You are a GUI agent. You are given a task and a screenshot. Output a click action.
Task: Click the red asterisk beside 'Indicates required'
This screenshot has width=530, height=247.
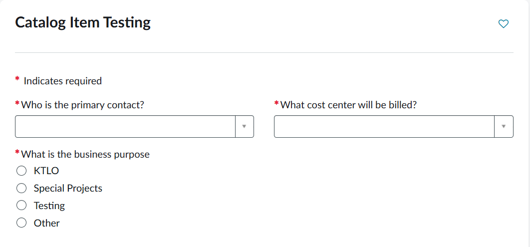point(17,79)
